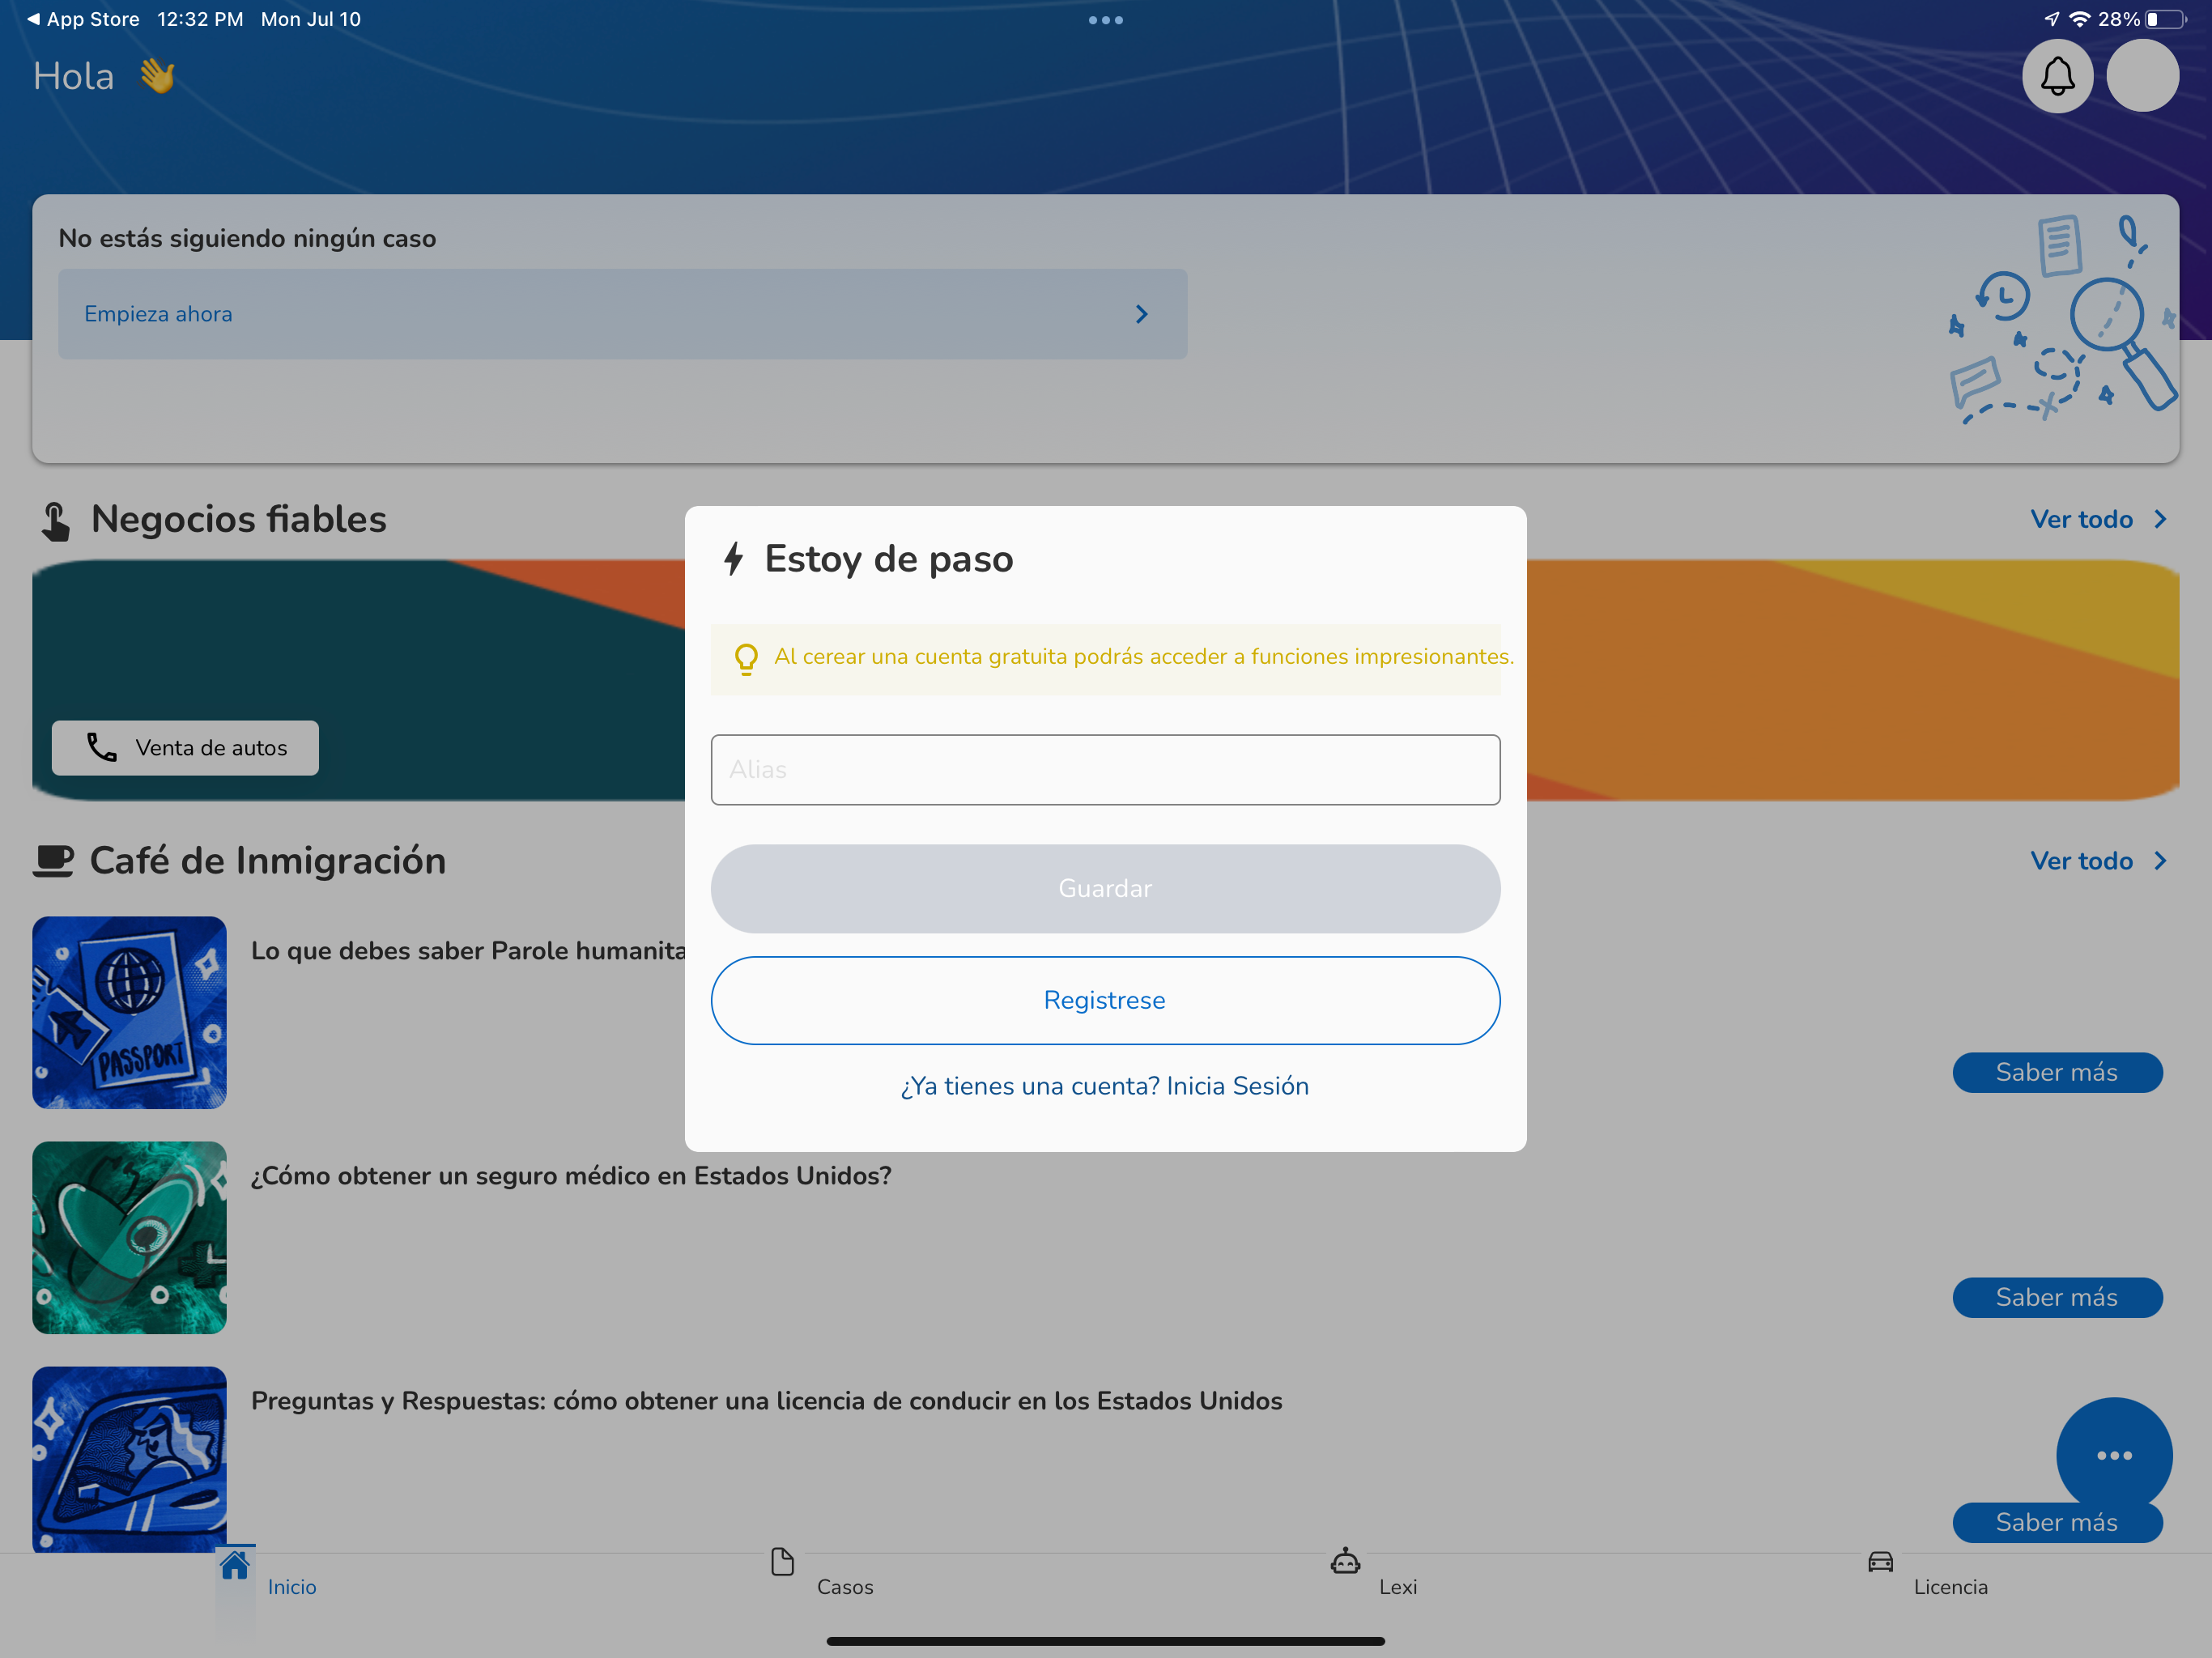
Task: Tap the Inicio home icon
Action: (235, 1565)
